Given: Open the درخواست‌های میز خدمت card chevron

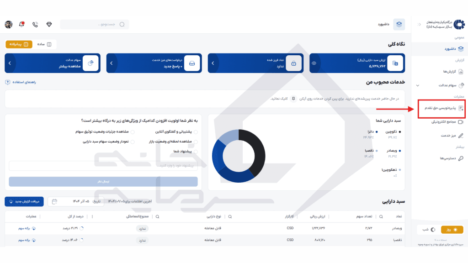Looking at the screenshot, I should pyautogui.click(x=111, y=63).
